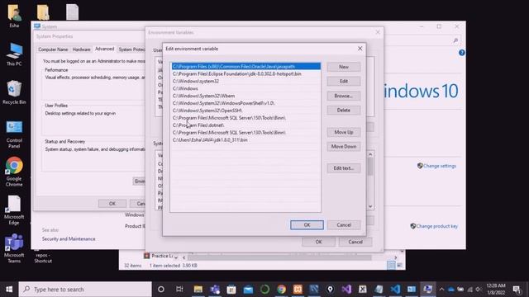Open the Windows Start menu
Screen dimensions: 529x297
point(9,290)
